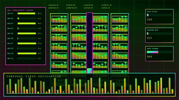
Task: Select the BAY-10 throughput bar
Action: point(27,58)
